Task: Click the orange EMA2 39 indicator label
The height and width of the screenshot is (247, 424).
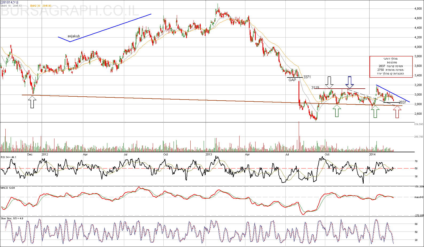Action: coord(41,6)
